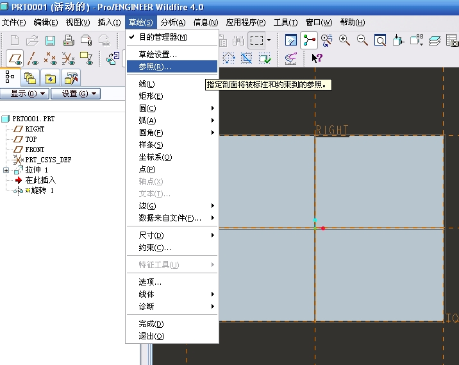Expand the 弧(A) submenu
This screenshot has width=459, height=365.
click(x=172, y=121)
